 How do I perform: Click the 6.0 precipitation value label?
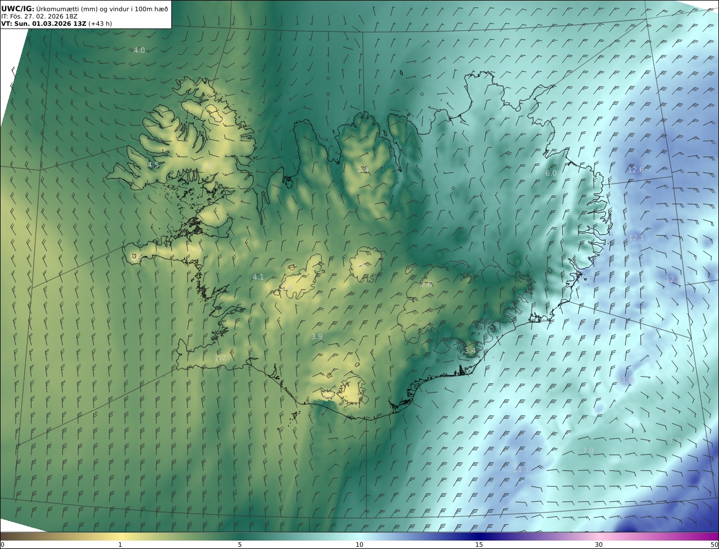551,173
